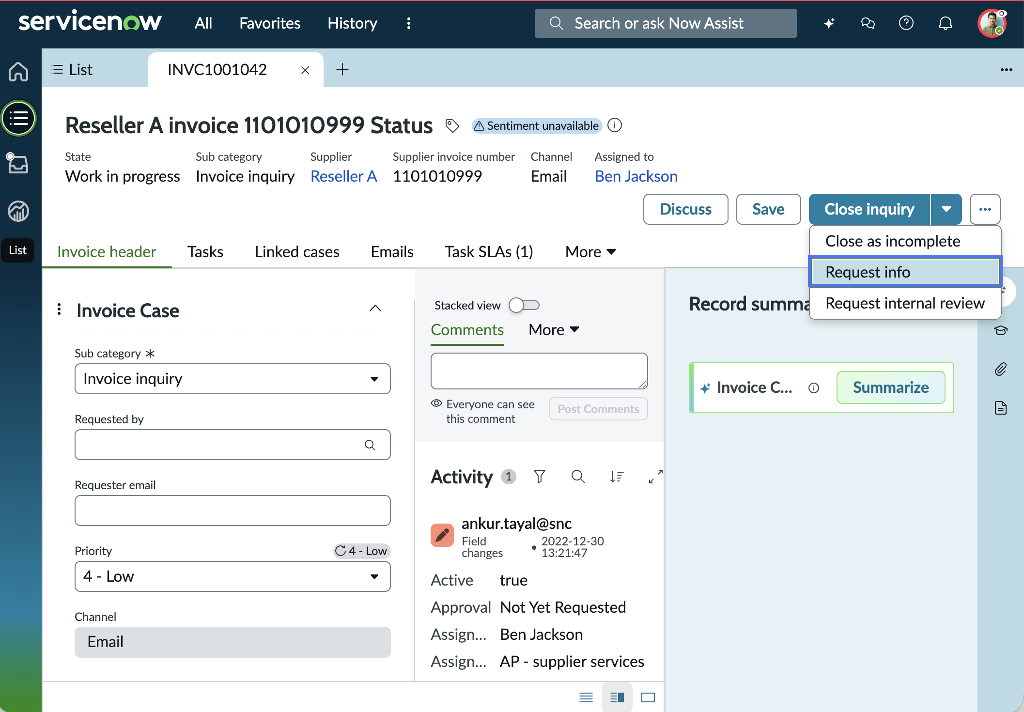Open the chat conversations icon
The height and width of the screenshot is (712, 1024).
pyautogui.click(x=868, y=23)
